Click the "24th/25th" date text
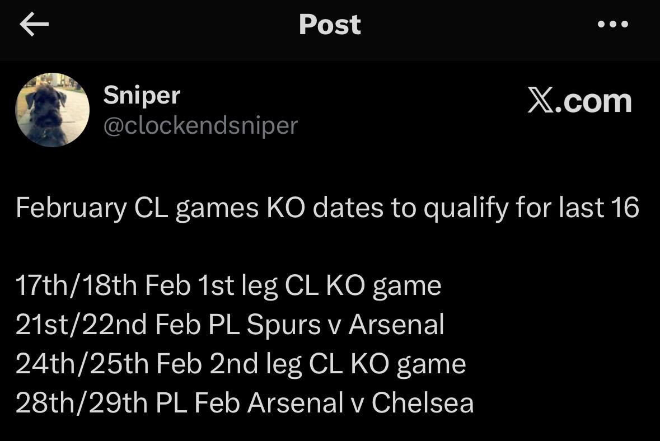Image resolution: width=660 pixels, height=441 pixels. [81, 364]
